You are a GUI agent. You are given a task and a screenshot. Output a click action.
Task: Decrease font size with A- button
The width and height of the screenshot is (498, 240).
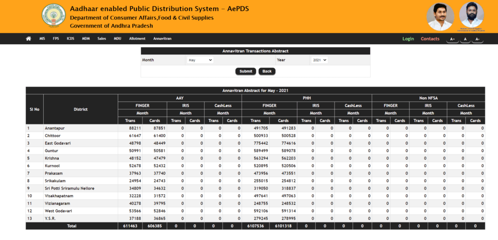click(x=478, y=39)
